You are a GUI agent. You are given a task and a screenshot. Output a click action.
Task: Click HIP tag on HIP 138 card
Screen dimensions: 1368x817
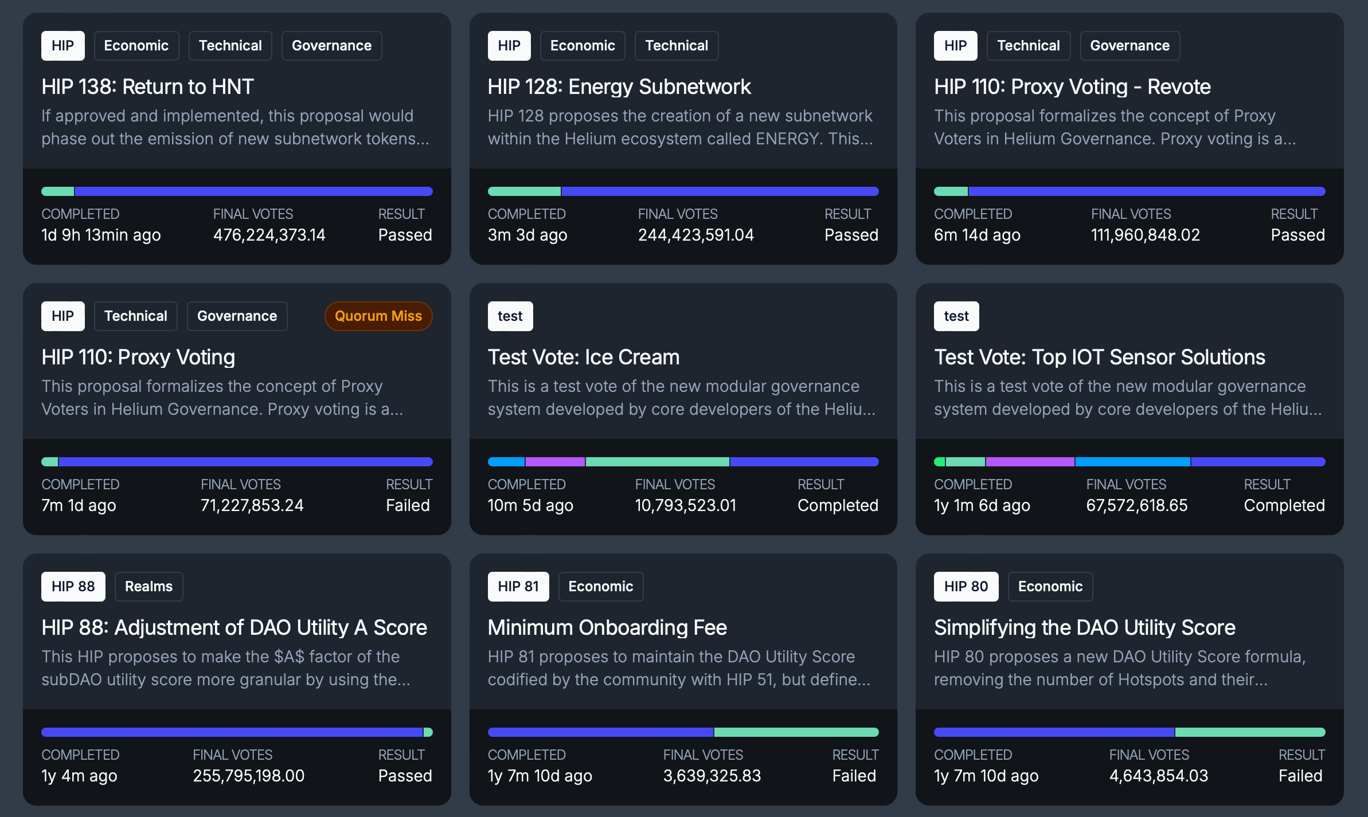pyautogui.click(x=63, y=46)
